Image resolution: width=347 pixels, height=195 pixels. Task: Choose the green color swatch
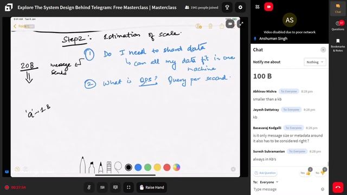tap(147, 167)
